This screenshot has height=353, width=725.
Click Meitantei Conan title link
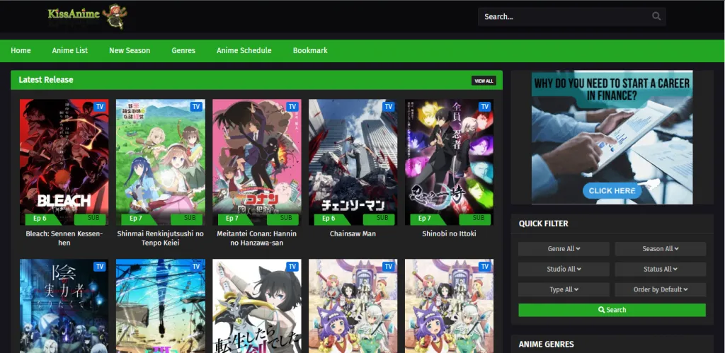tap(256, 238)
